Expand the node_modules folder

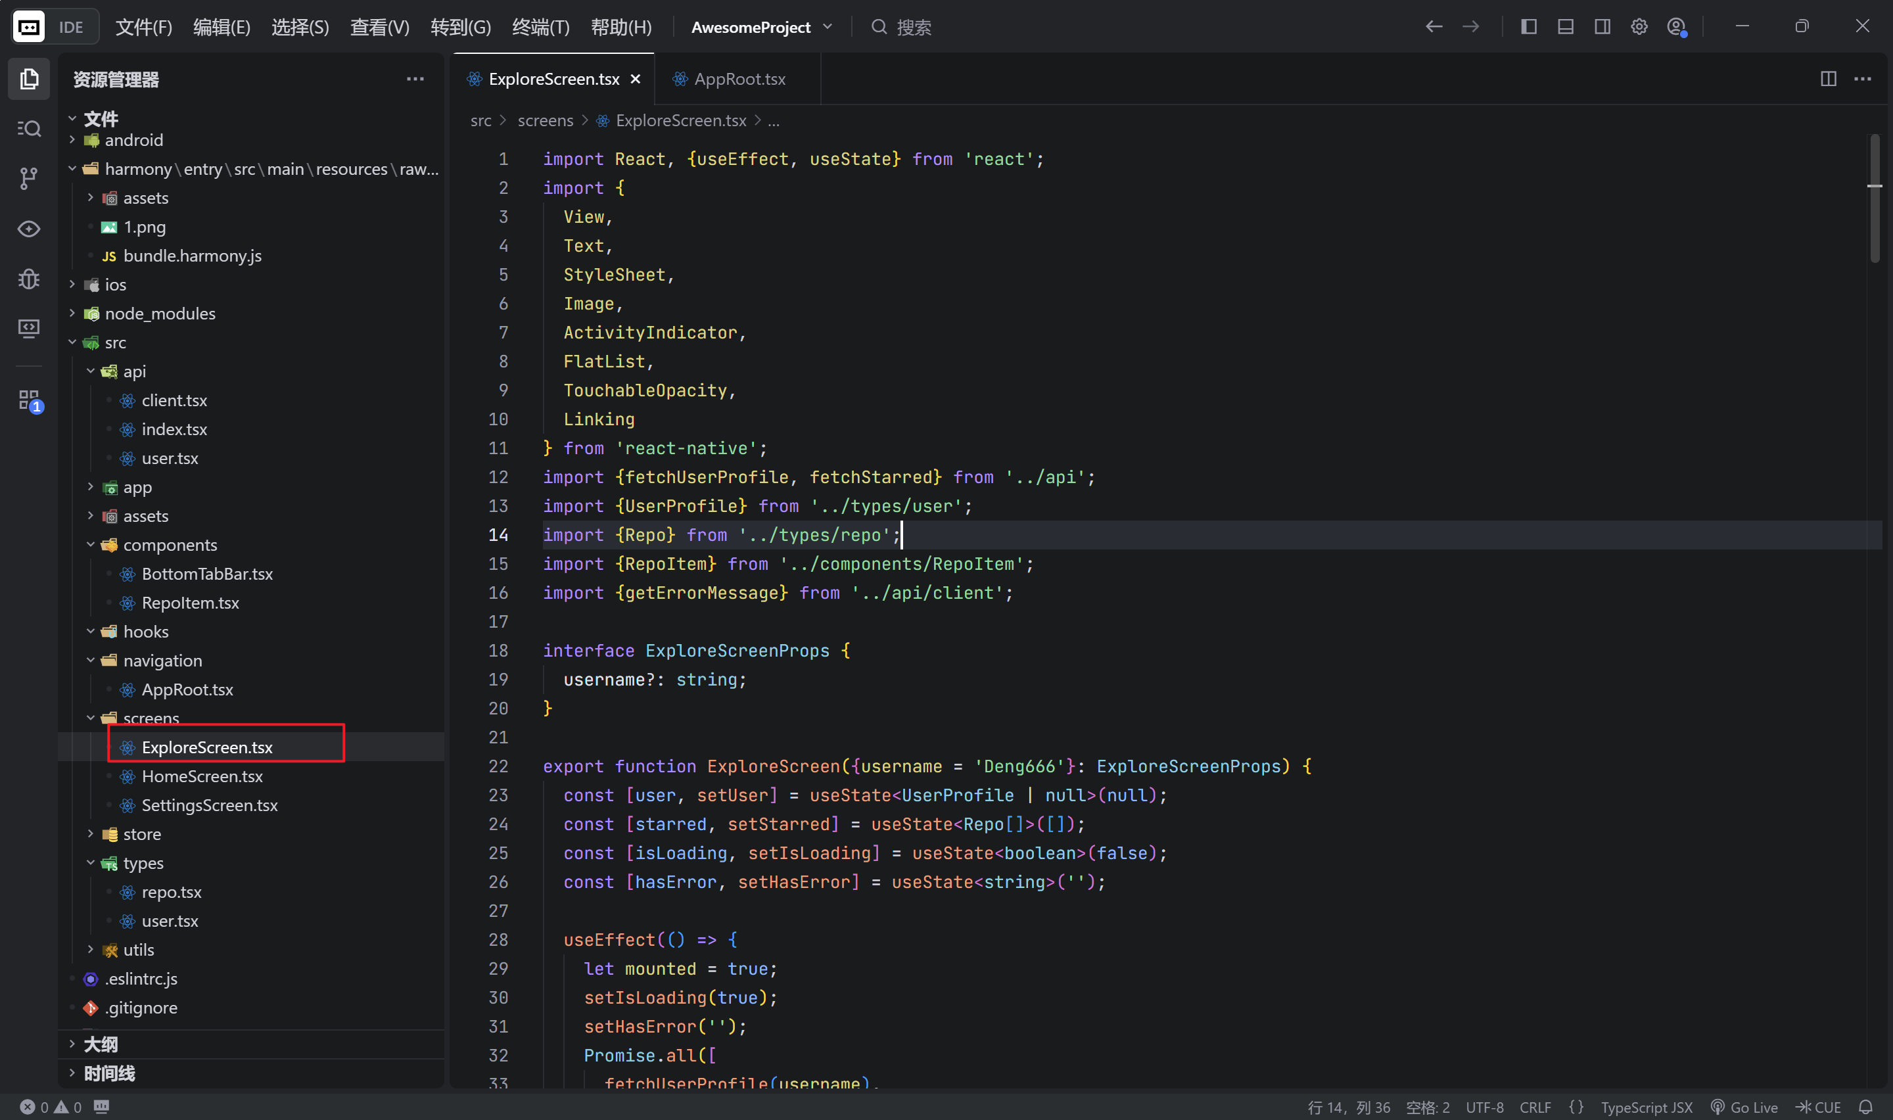(159, 314)
